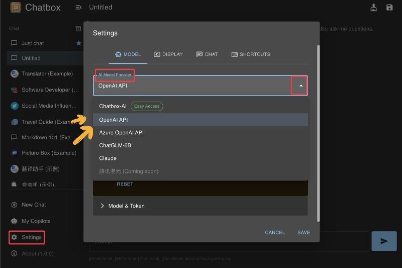Open Social Media Influencer example chat
Image resolution: width=402 pixels, height=268 pixels.
pos(45,106)
